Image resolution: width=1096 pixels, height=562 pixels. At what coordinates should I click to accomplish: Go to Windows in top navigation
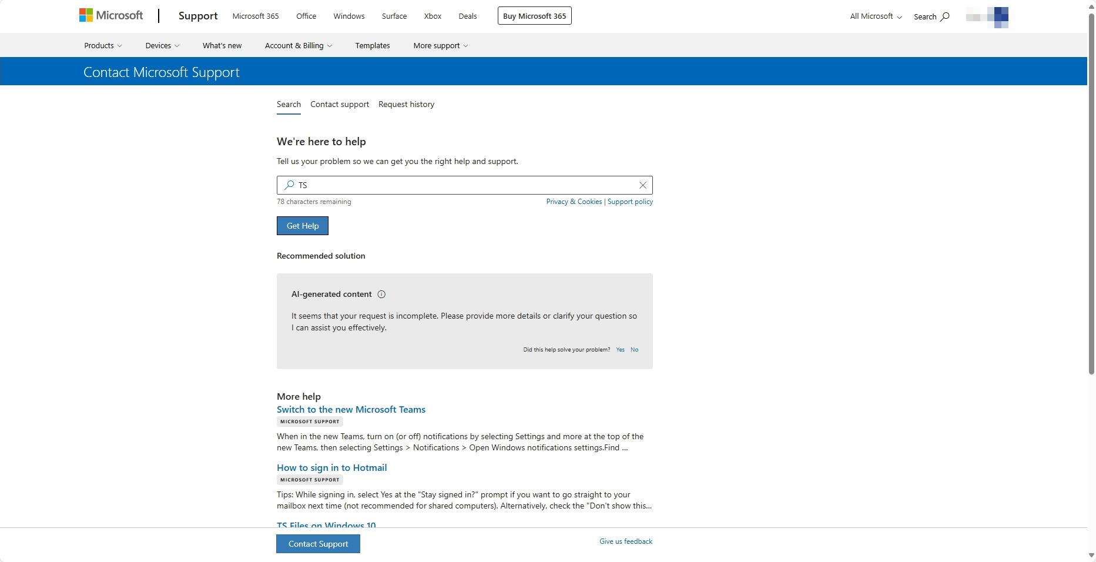(x=349, y=16)
